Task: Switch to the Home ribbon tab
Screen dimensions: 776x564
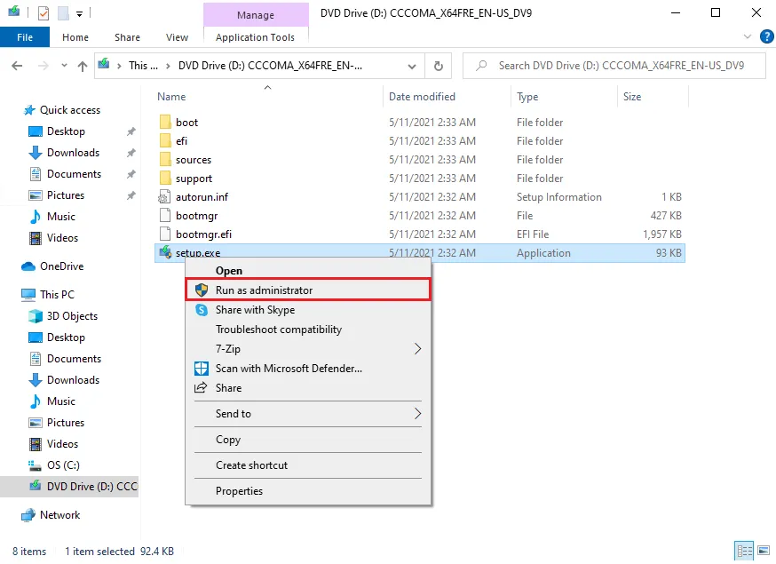Action: 75,37
